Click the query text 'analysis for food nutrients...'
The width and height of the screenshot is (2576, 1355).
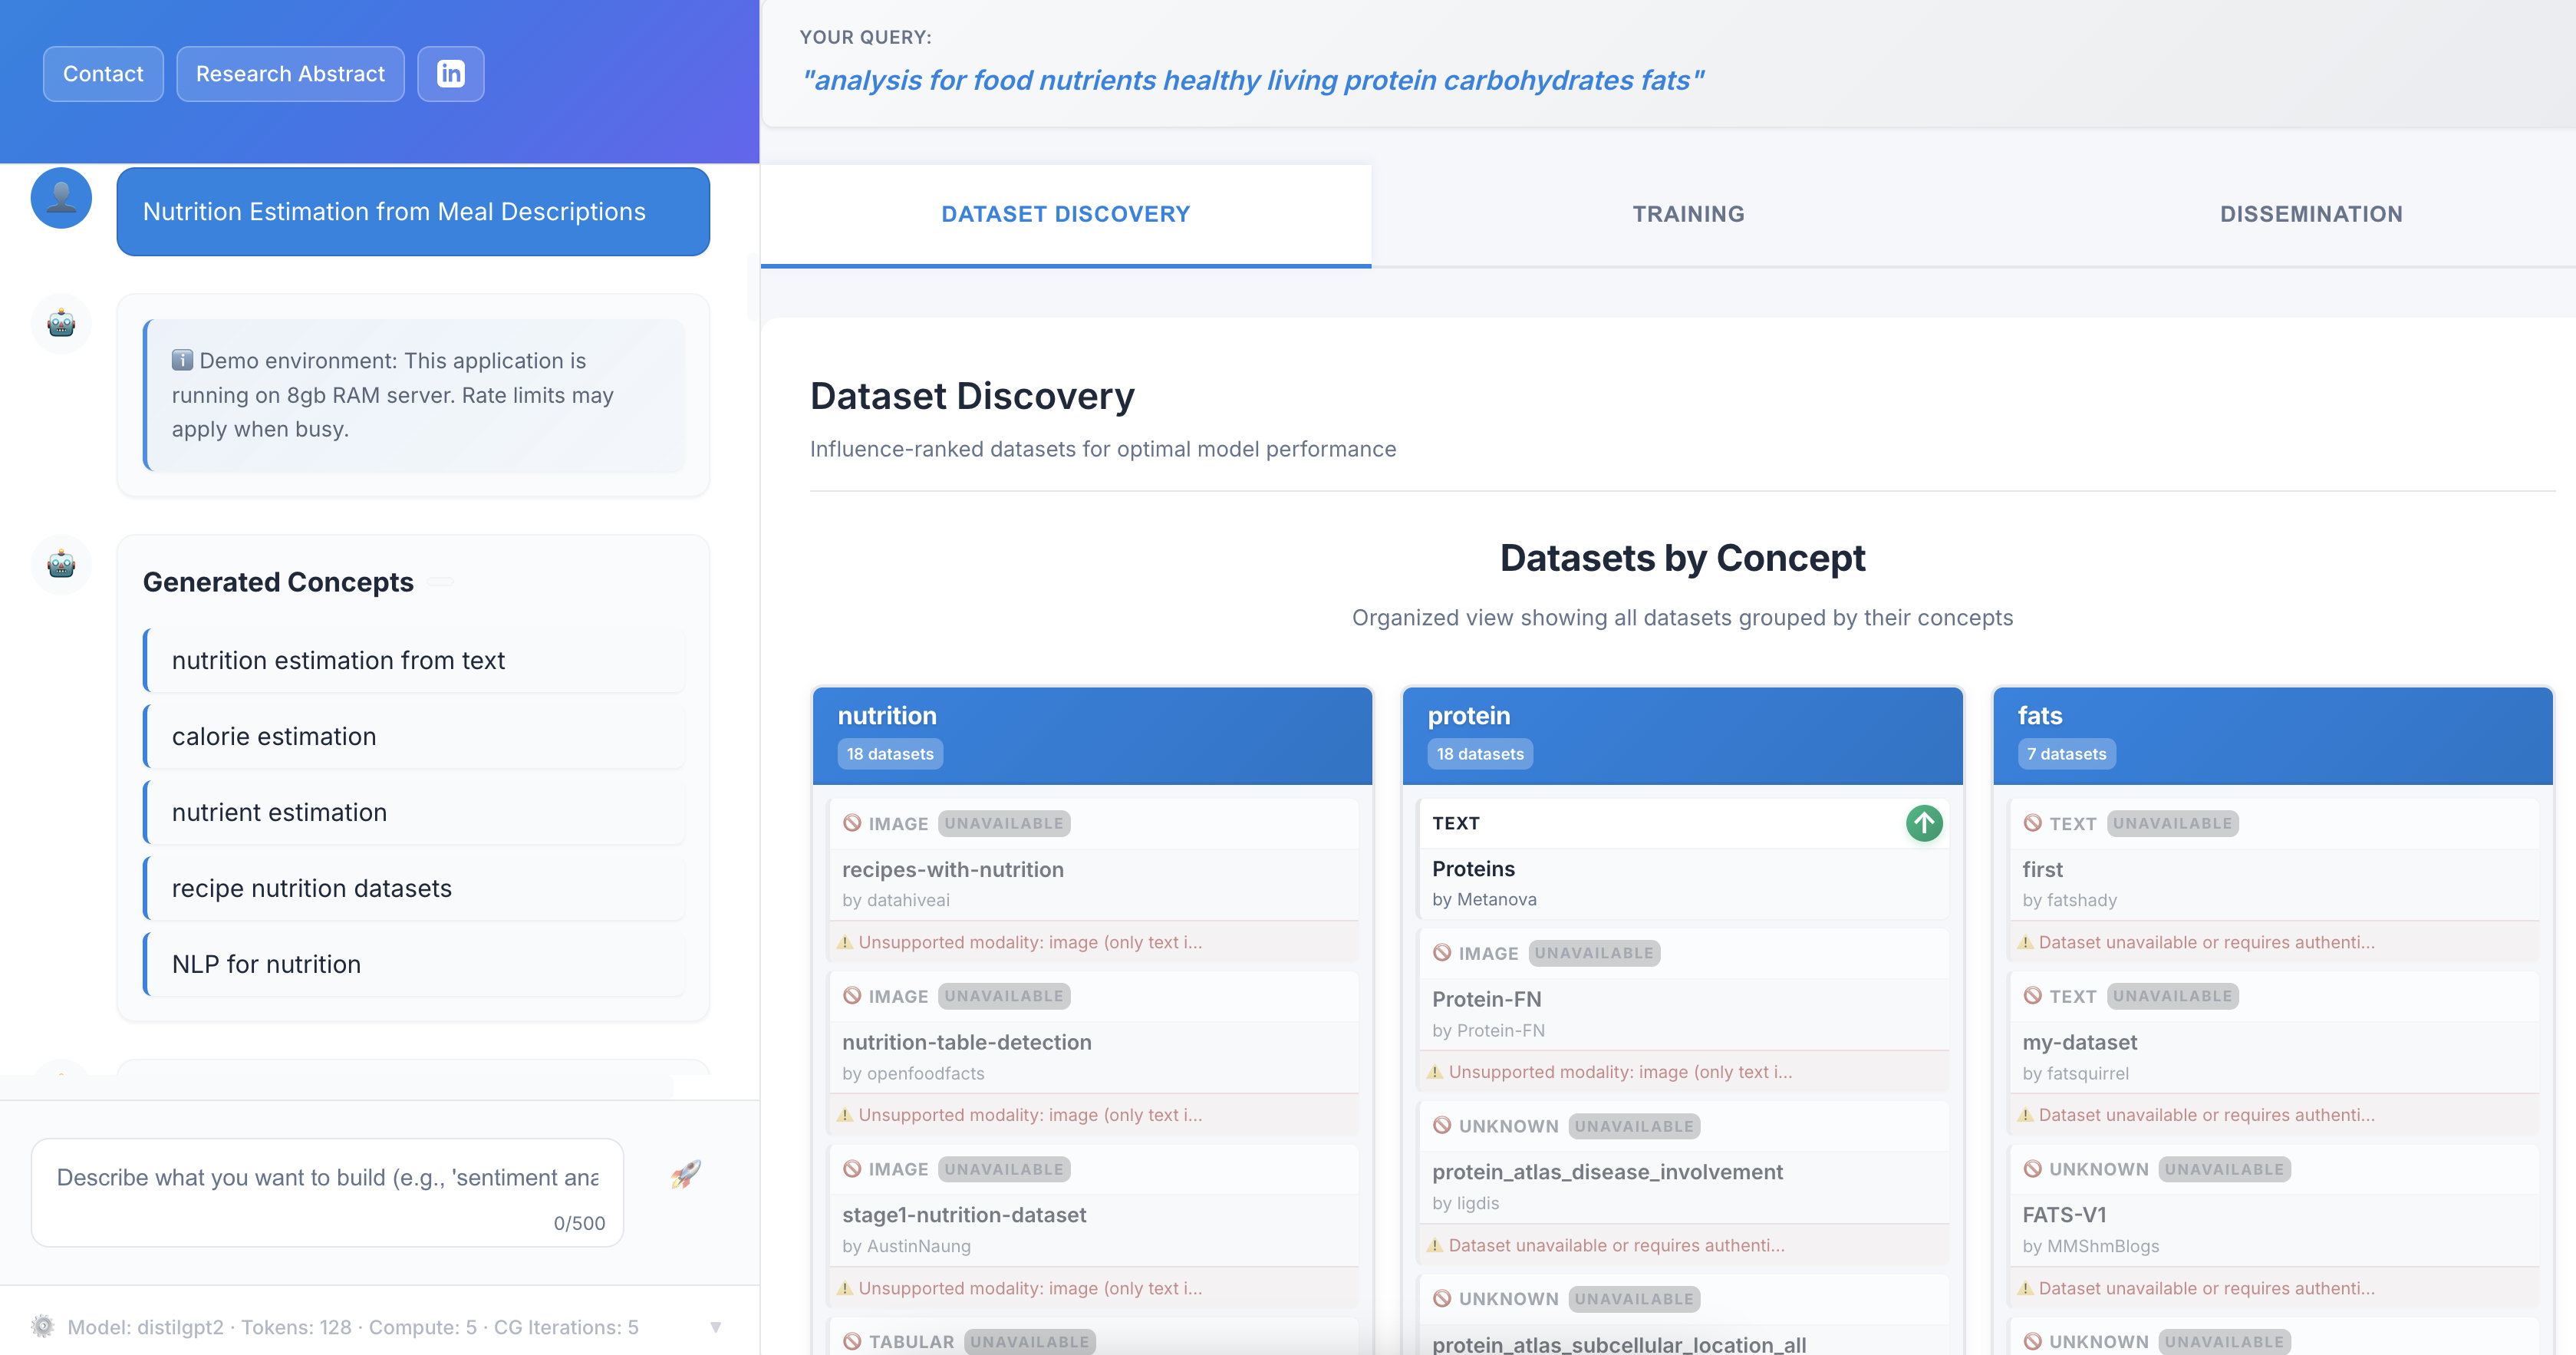1253,80
